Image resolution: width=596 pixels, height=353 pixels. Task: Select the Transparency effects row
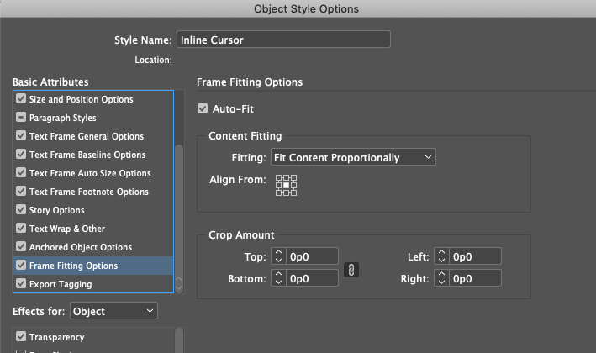pyautogui.click(x=93, y=337)
